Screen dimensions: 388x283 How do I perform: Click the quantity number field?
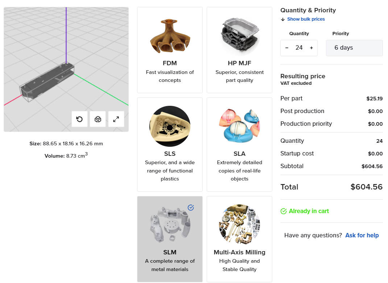tap(299, 48)
